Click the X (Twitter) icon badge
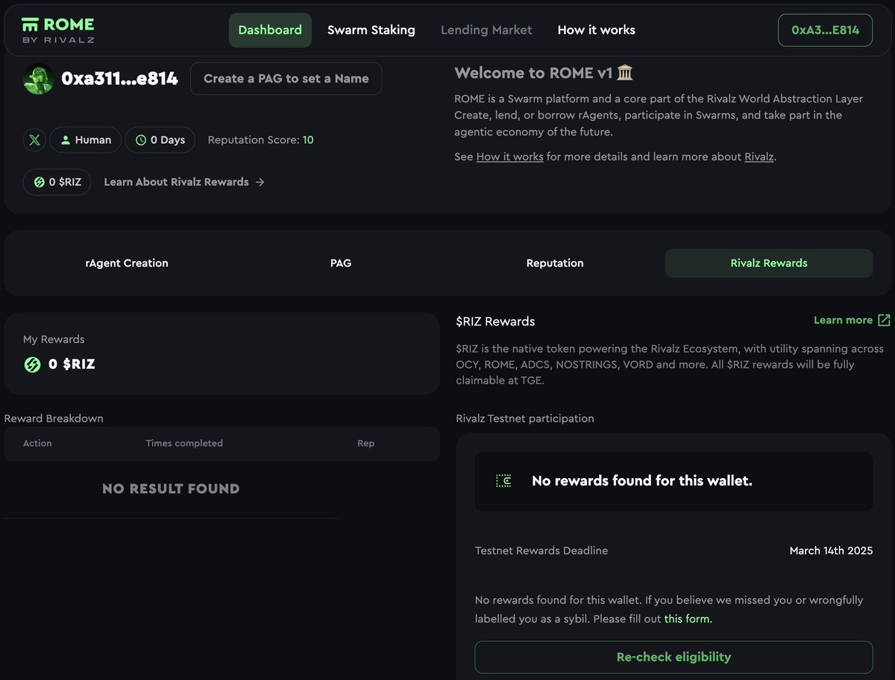 point(34,140)
